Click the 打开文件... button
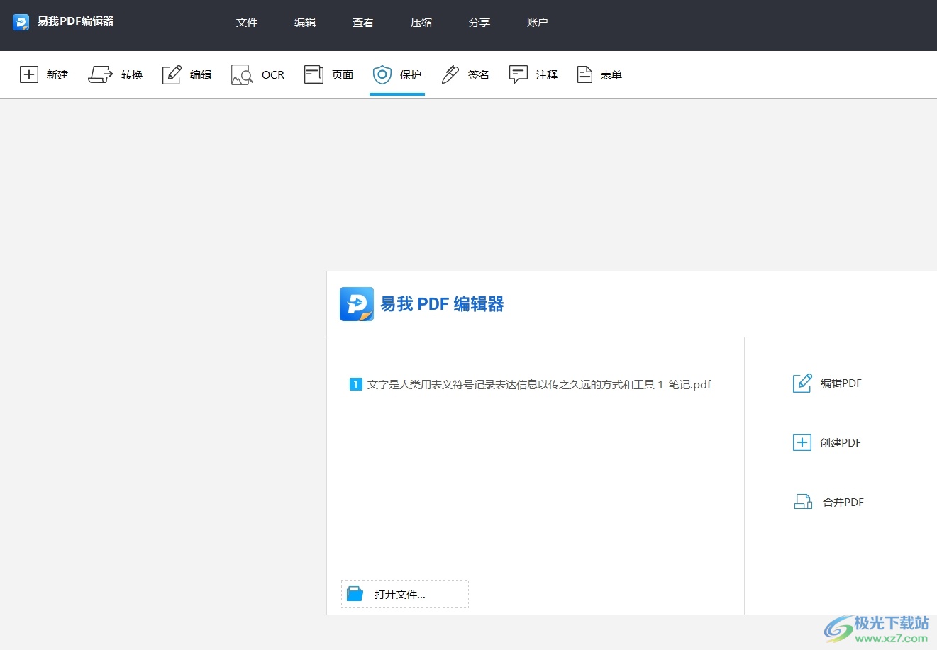Viewport: 937px width, 650px height. coord(405,594)
